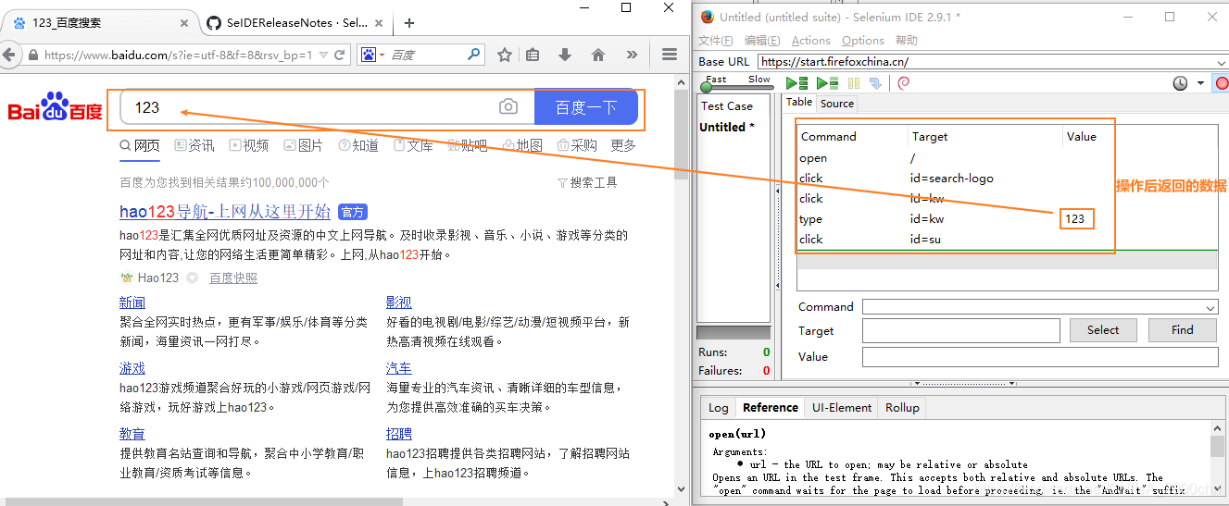The height and width of the screenshot is (506, 1229).
Task: Open the 文库 search category
Action: point(413,145)
